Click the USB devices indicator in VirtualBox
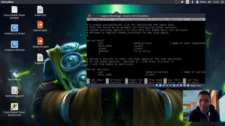Screen dimensions: 225x126 point(167,85)
